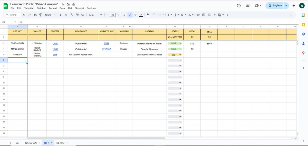
Task: Open status dropdown for DOOD on ZORA
Action: pyautogui.click(x=175, y=44)
